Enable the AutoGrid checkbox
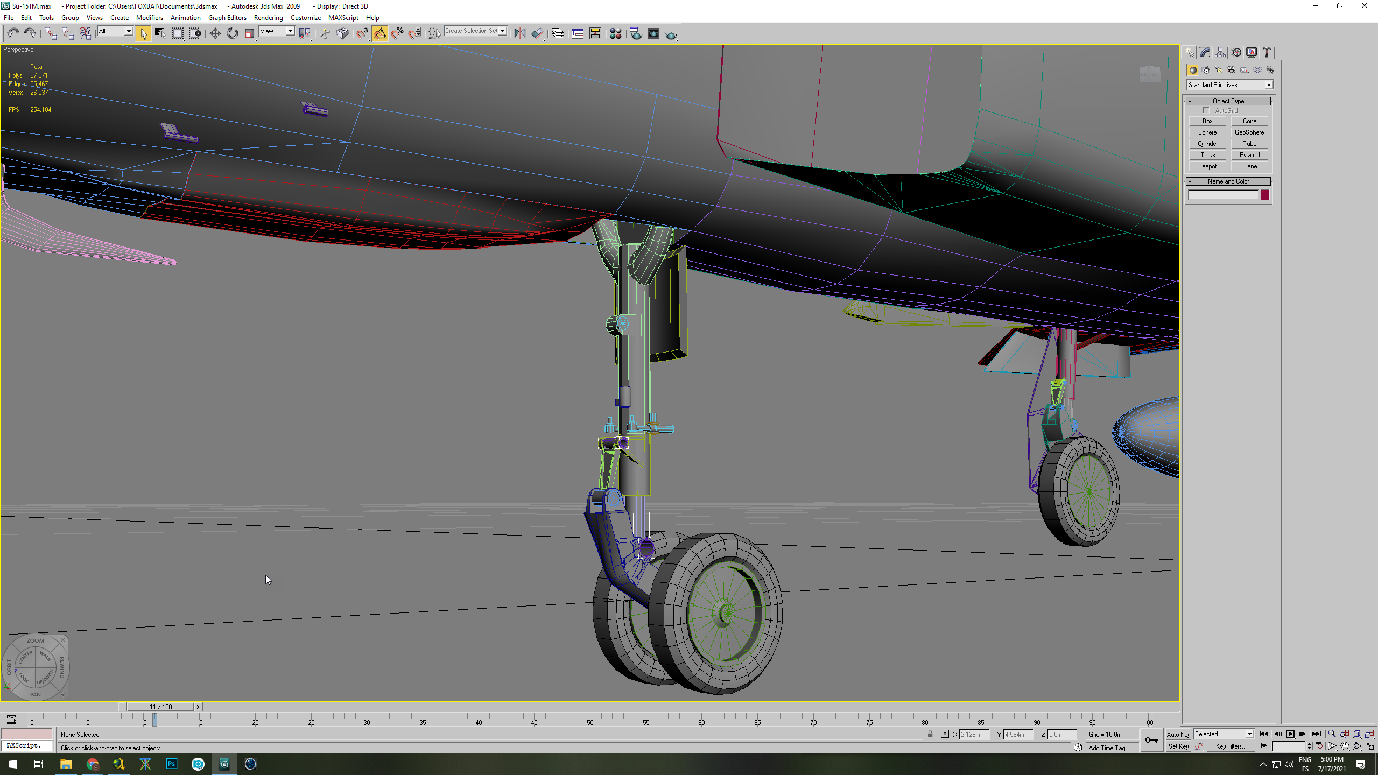The width and height of the screenshot is (1378, 775). point(1206,111)
